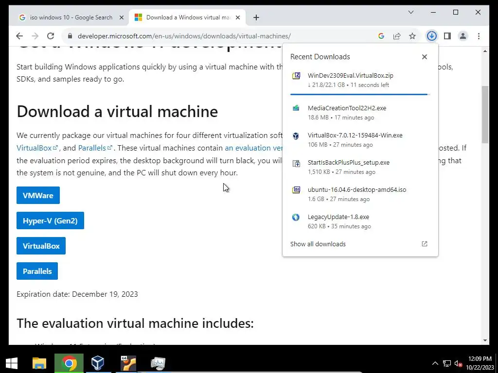Click 'Download a virtual machine' heading
This screenshot has width=498, height=373.
coord(117,111)
